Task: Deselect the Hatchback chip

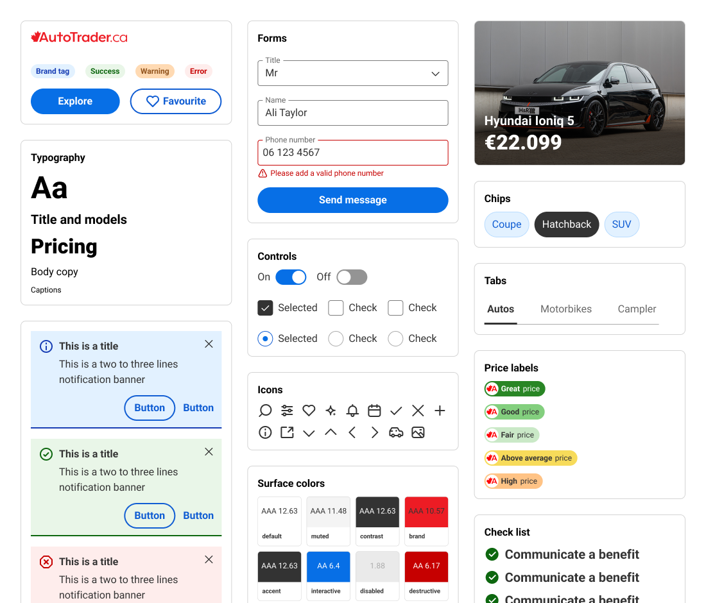Action: click(x=567, y=224)
